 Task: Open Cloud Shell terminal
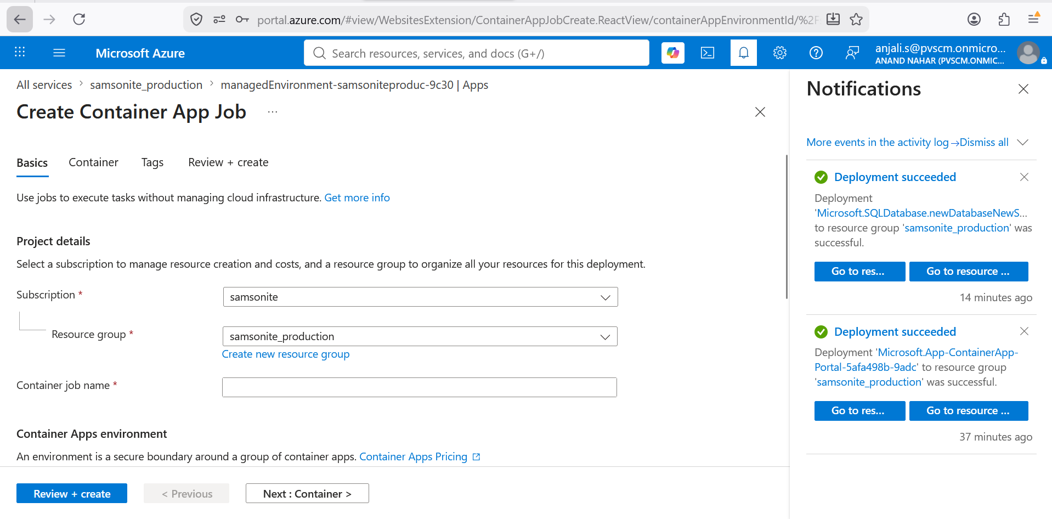(x=708, y=53)
